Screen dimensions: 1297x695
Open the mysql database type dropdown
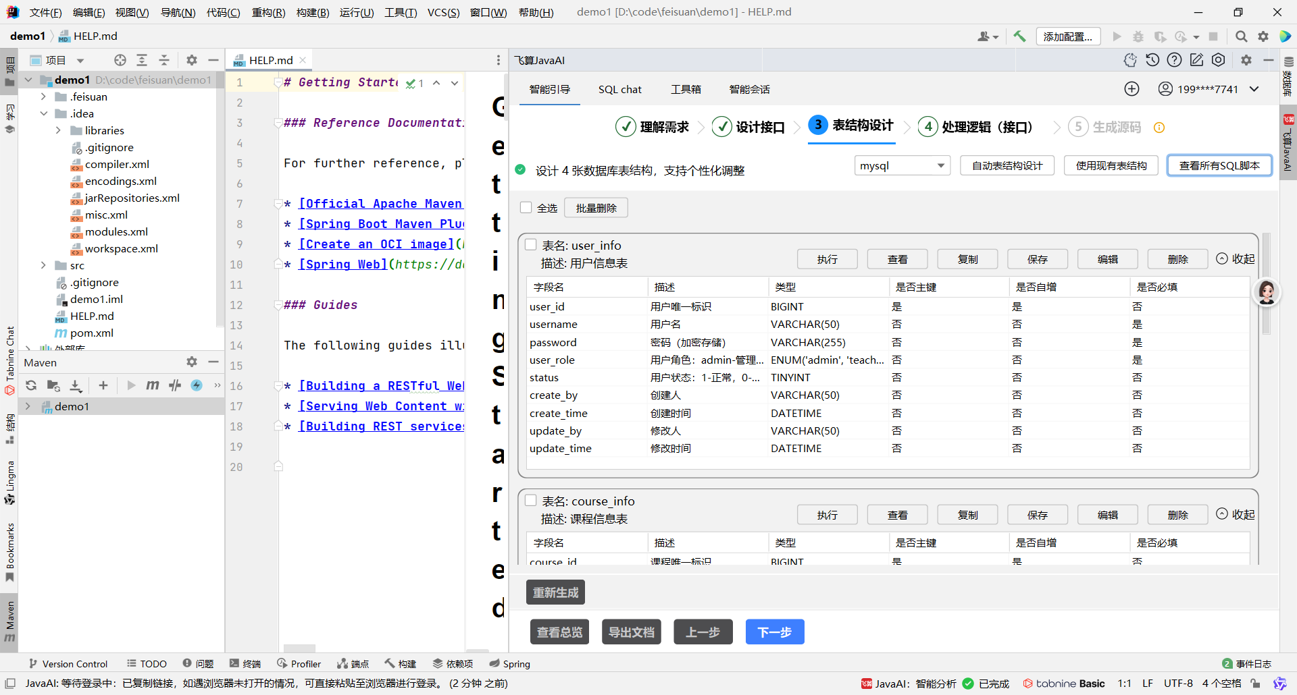pos(902,166)
